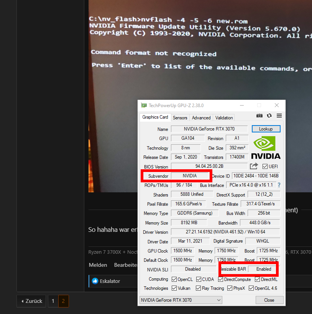This screenshot has height=314, width=312.
Task: Click the Bandwidth 448.0 GB/s field
Action: (x=260, y=223)
